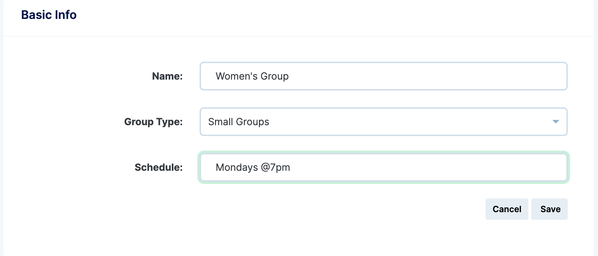Click the Basic Info heading
The image size is (598, 256).
[x=49, y=14]
